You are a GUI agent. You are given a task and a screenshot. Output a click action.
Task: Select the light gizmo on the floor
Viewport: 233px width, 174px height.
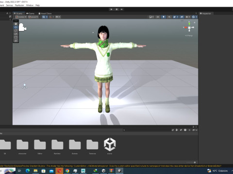coord(25,86)
